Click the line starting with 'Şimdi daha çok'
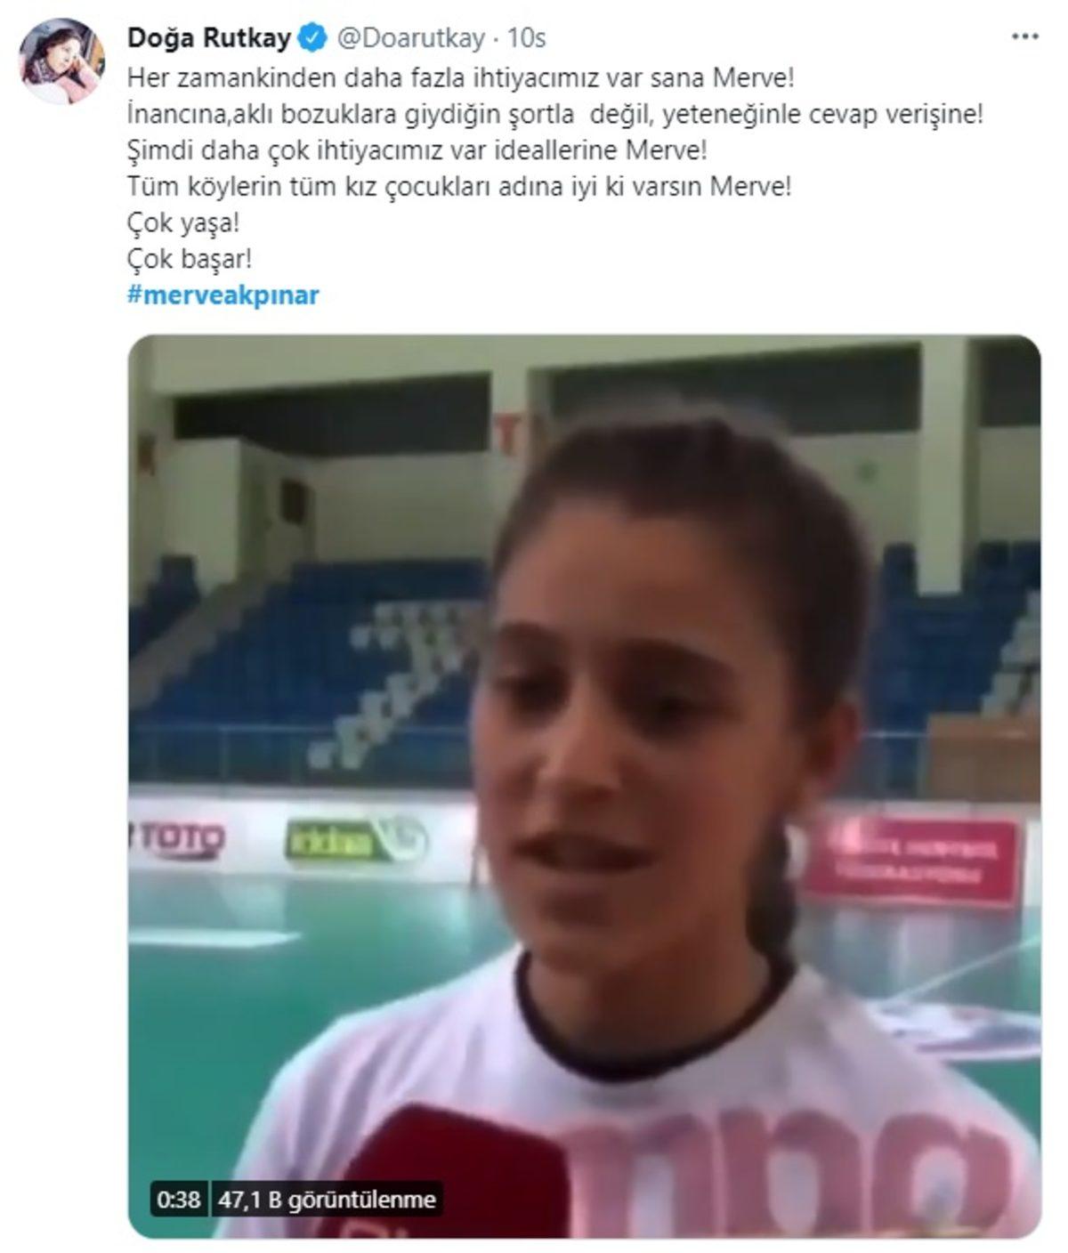 pos(417,150)
